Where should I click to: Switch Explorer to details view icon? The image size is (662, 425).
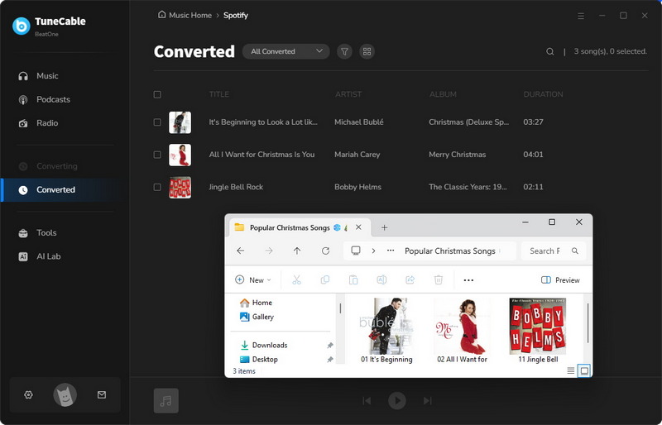(x=571, y=371)
